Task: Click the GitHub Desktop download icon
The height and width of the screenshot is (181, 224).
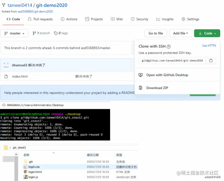Action: [x=141, y=75]
